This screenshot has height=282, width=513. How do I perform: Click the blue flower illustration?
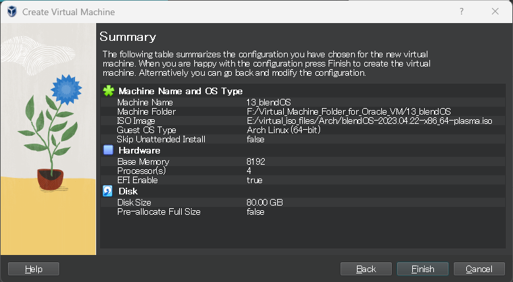[x=65, y=88]
